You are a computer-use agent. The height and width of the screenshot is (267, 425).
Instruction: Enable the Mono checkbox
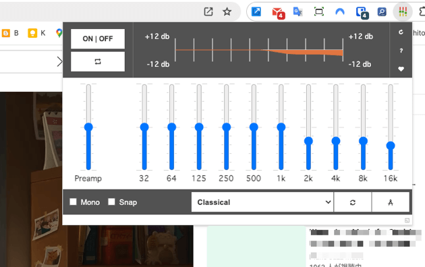[x=73, y=202]
